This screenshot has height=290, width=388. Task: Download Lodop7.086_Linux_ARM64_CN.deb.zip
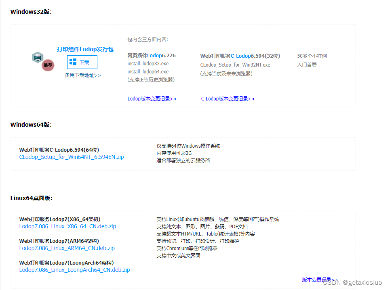[x=67, y=248]
